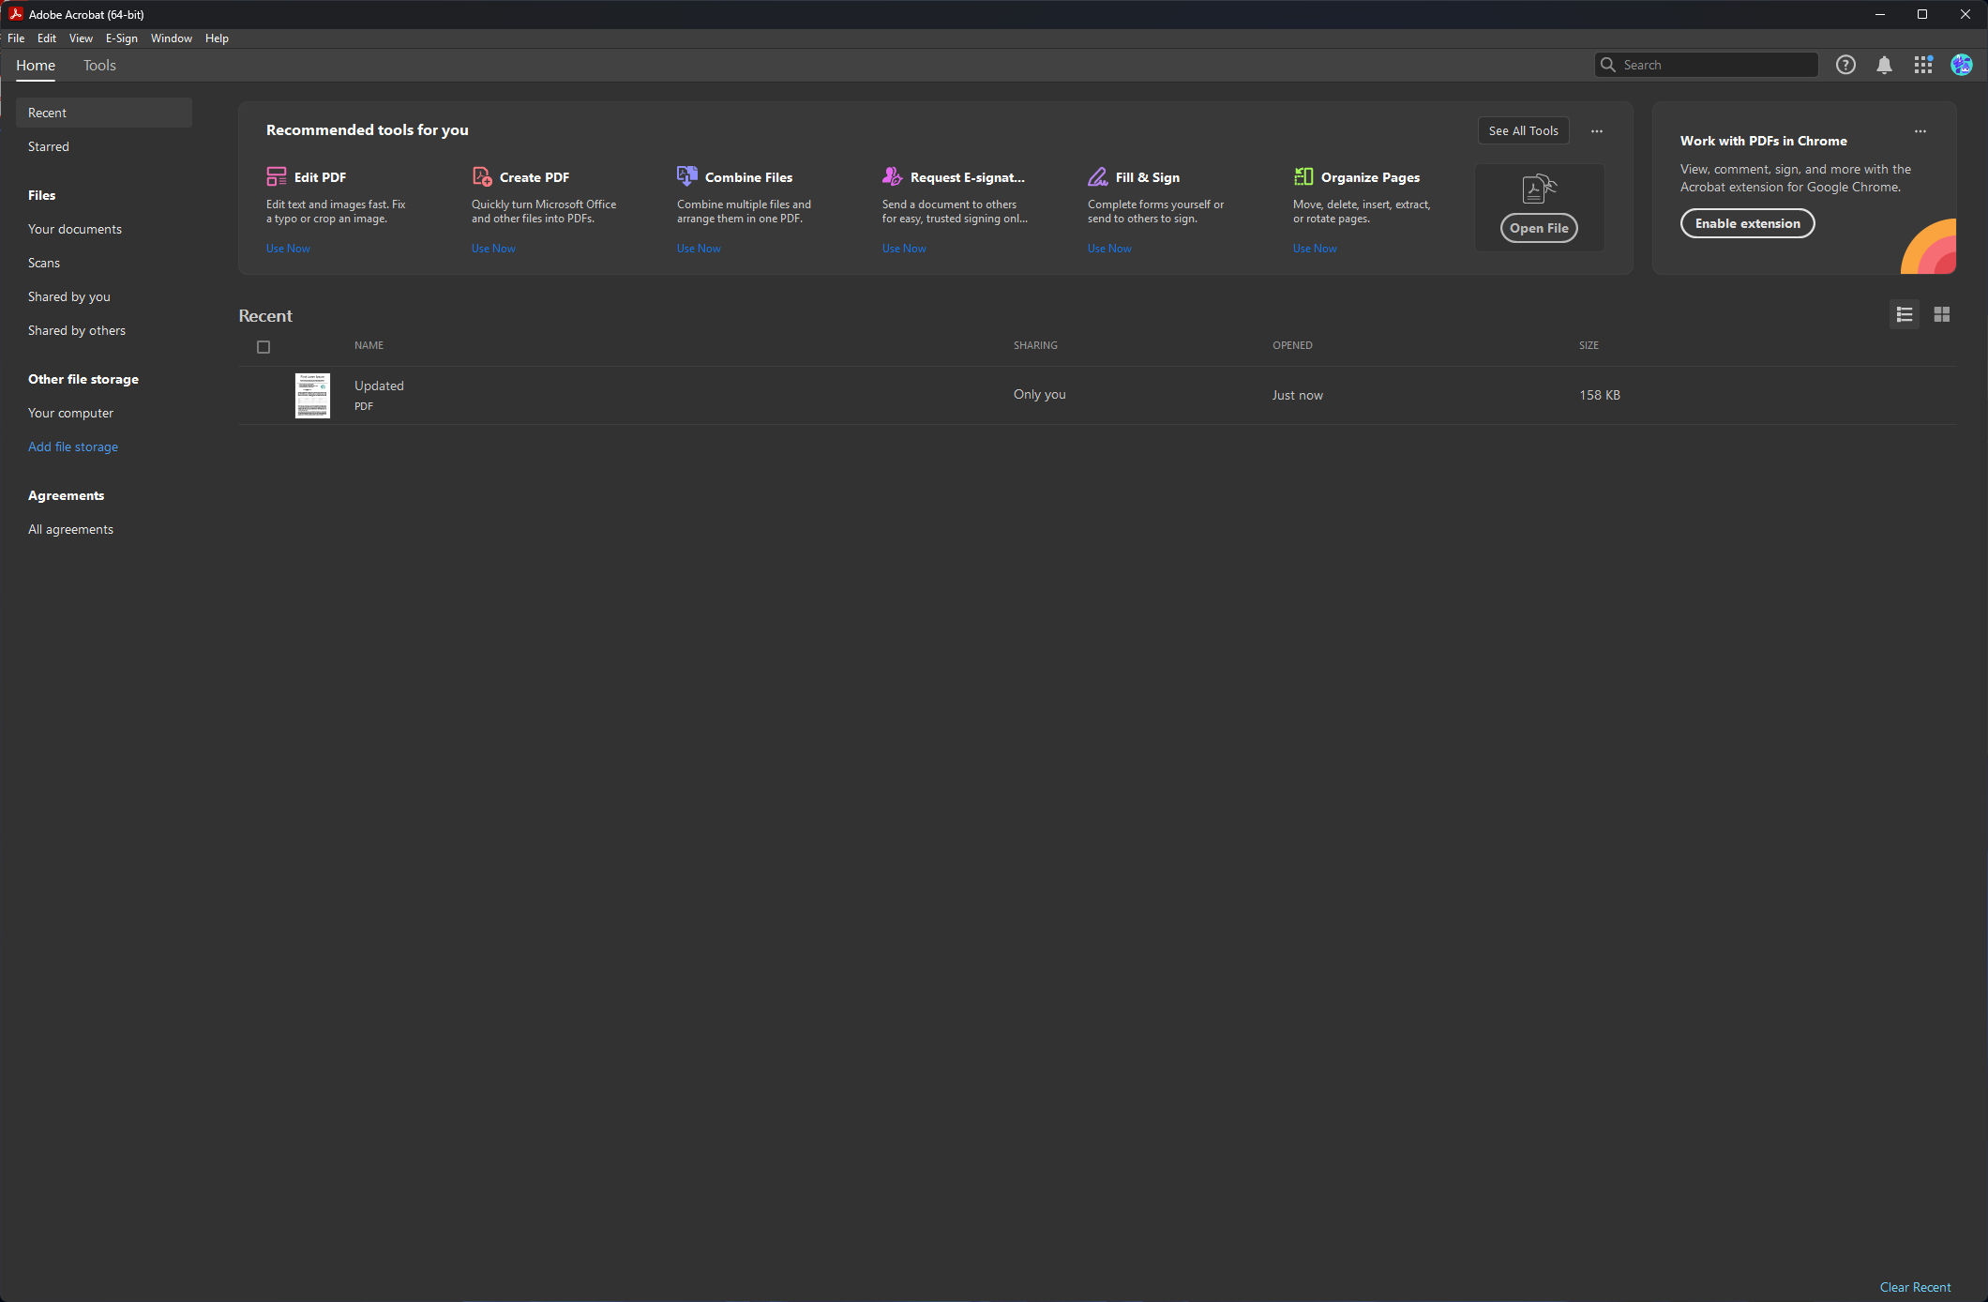This screenshot has height=1302, width=1988.
Task: Open the Help question mark icon
Action: [1845, 65]
